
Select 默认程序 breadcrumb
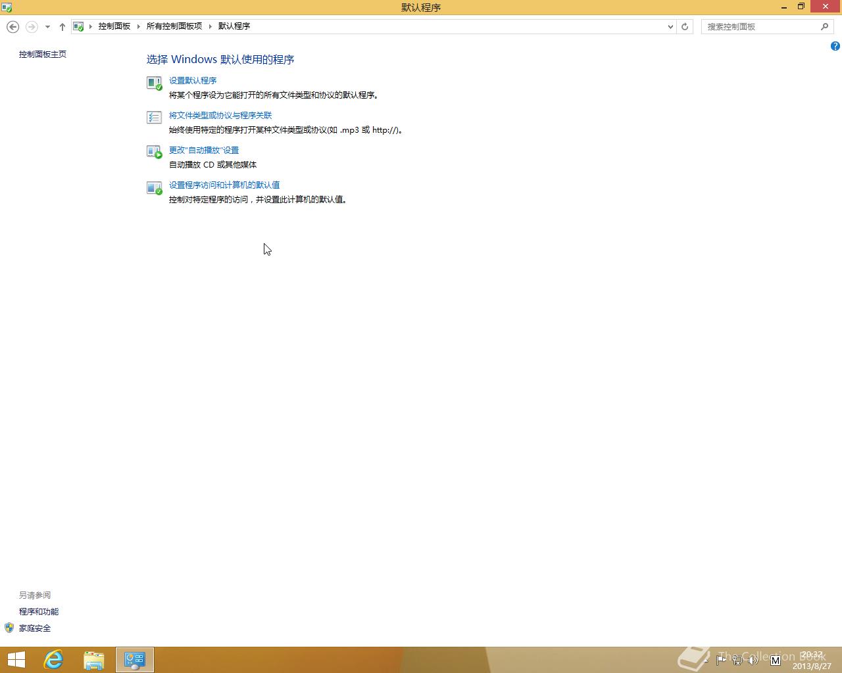(234, 26)
